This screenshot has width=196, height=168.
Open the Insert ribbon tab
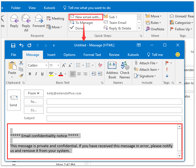[x=51, y=55]
